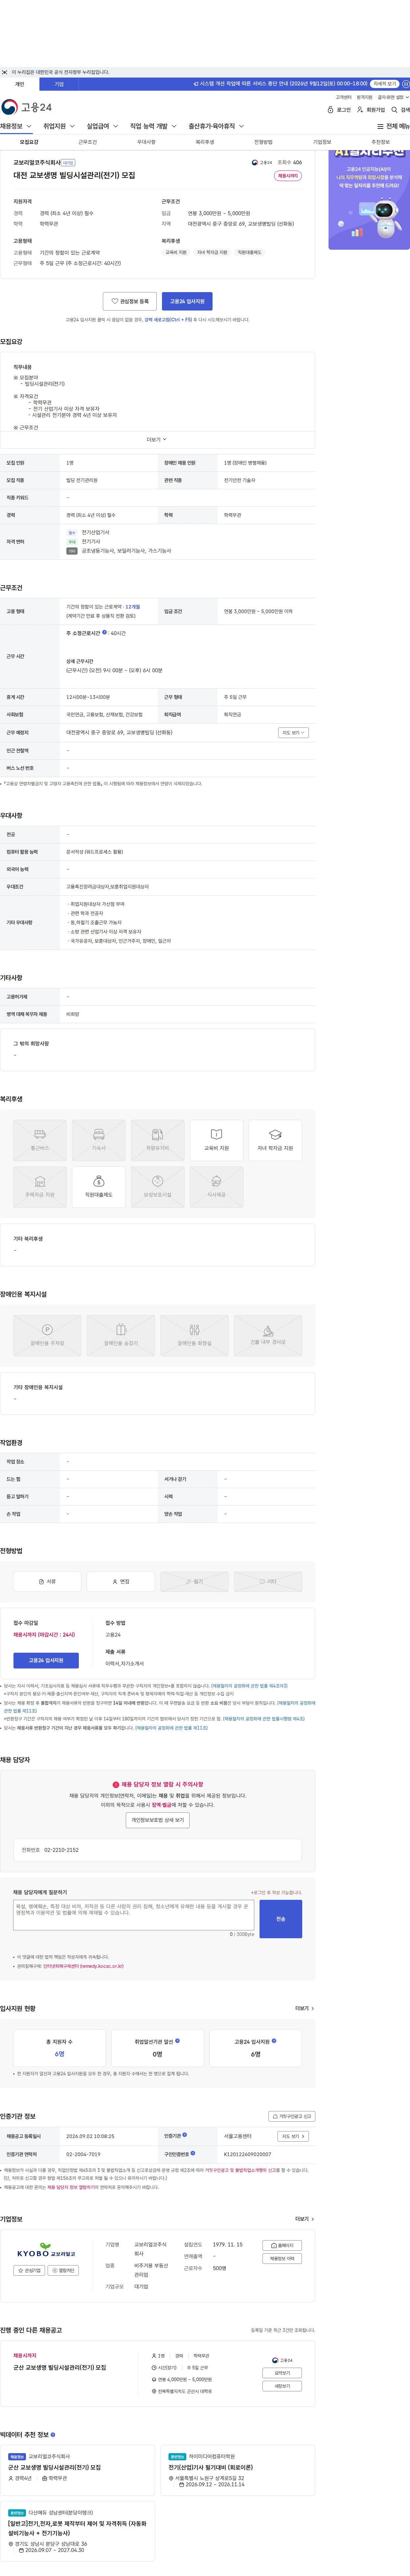Click the 직원대출제도 welfare tile
The height and width of the screenshot is (2576, 410).
click(99, 1187)
